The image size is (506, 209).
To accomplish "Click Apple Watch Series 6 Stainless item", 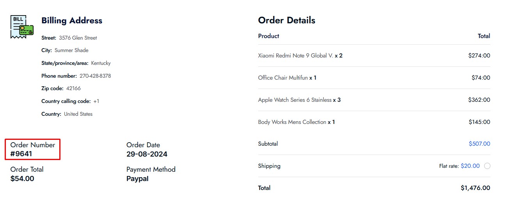I will click(299, 100).
